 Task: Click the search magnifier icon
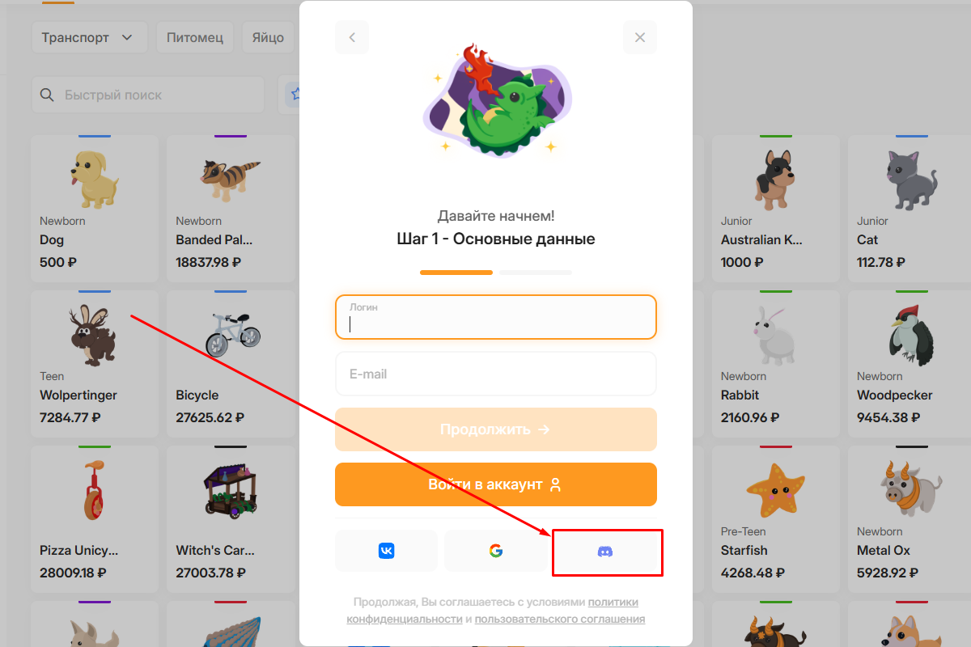tap(47, 95)
